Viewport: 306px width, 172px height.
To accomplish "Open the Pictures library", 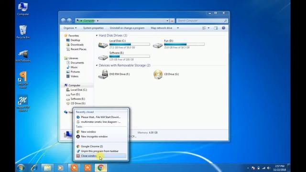I will click(x=73, y=72).
